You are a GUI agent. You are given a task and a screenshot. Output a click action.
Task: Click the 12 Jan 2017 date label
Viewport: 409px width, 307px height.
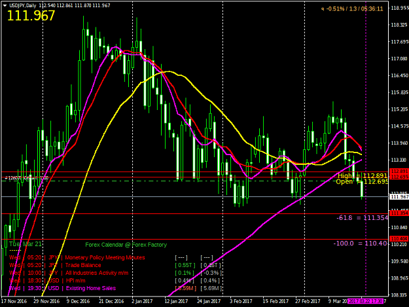point(176,301)
